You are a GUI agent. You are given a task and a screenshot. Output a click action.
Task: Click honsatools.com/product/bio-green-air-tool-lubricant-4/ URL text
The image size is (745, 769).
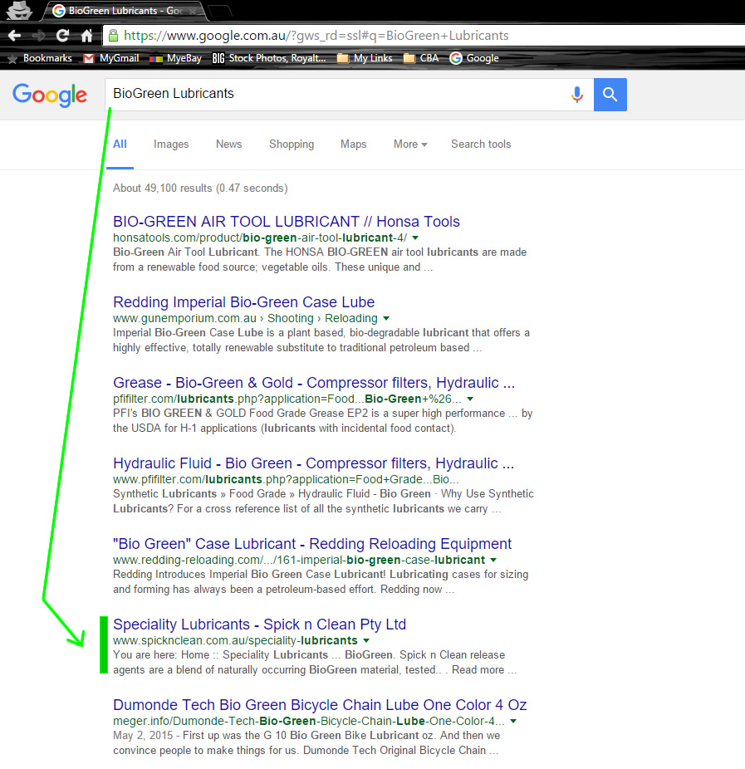[x=260, y=238]
